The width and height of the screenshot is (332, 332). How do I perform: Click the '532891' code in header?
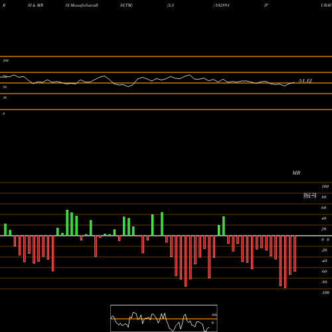(x=222, y=5)
